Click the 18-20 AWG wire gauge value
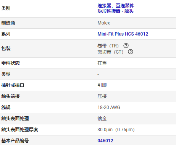176x145 pixels. [x=109, y=108]
